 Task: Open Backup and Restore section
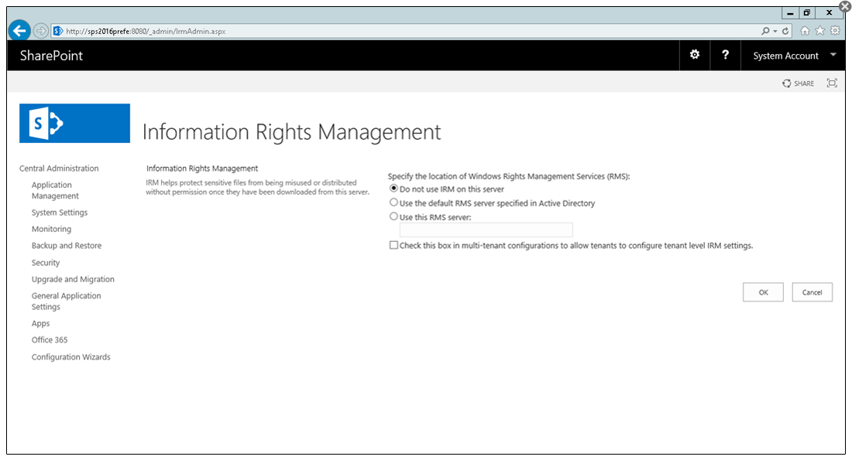67,246
